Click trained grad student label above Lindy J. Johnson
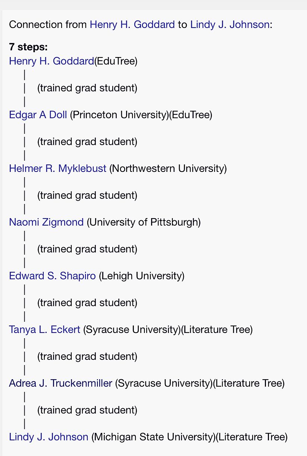Image resolution: width=307 pixels, height=456 pixels. [87, 410]
